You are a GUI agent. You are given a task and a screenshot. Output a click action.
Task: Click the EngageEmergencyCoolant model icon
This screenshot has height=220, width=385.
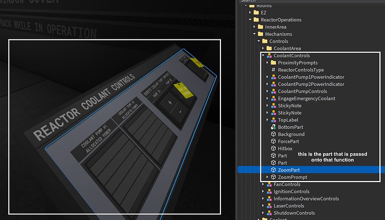[273, 99]
